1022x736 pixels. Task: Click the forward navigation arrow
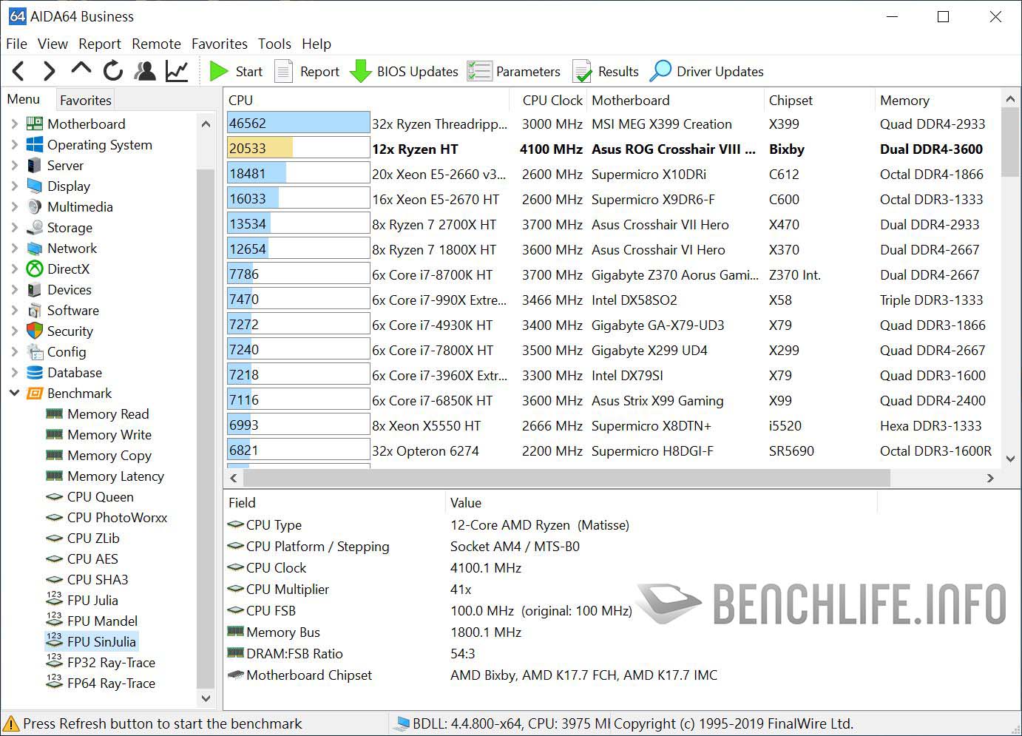tap(49, 70)
